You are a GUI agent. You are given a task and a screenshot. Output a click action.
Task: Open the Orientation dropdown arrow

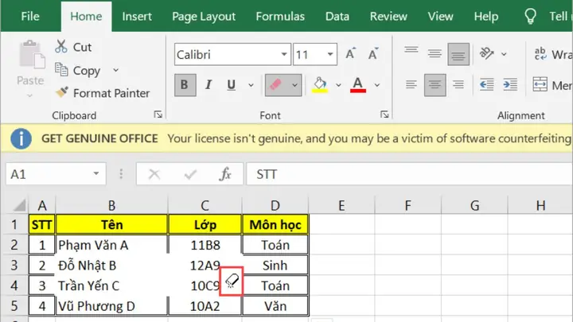504,54
